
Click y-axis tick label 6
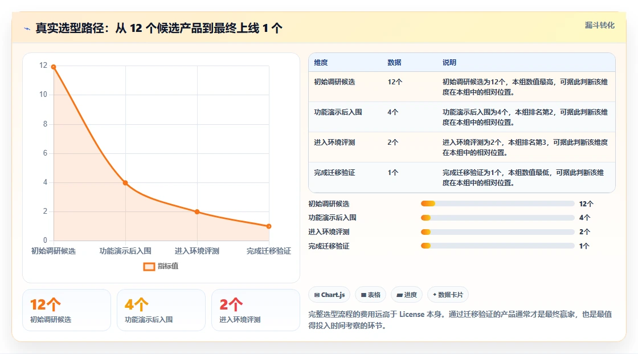tap(45, 153)
